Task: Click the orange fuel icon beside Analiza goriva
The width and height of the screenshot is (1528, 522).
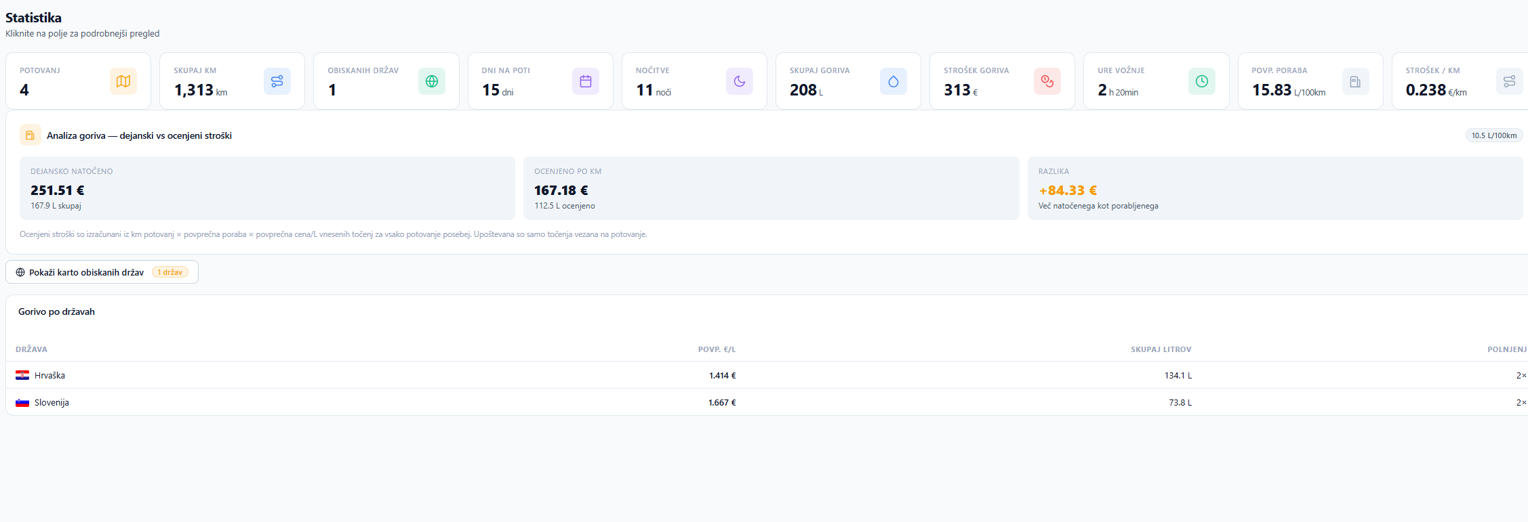Action: click(30, 135)
